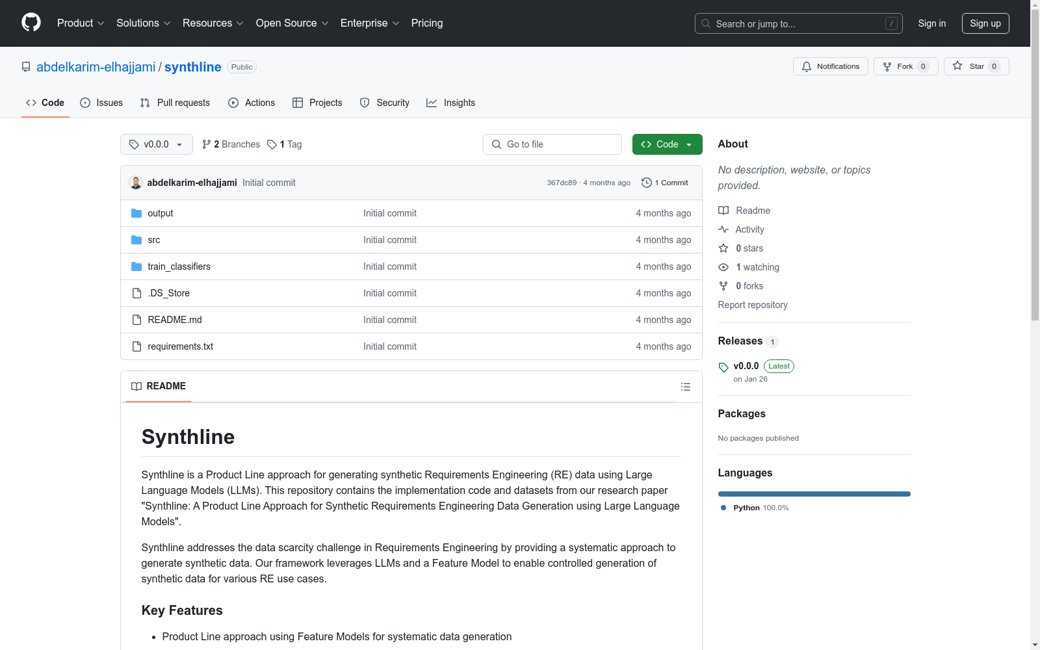Select the README tab in file viewer
The height and width of the screenshot is (650, 1040).
pos(159,386)
